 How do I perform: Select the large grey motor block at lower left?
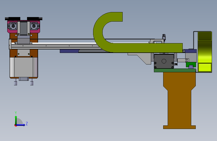click(x=24, y=67)
